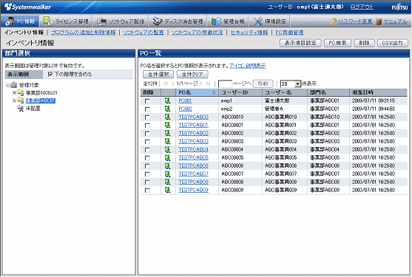412x277 pixels.
Task: Click the 収集日時 column header
Action: tap(378, 92)
